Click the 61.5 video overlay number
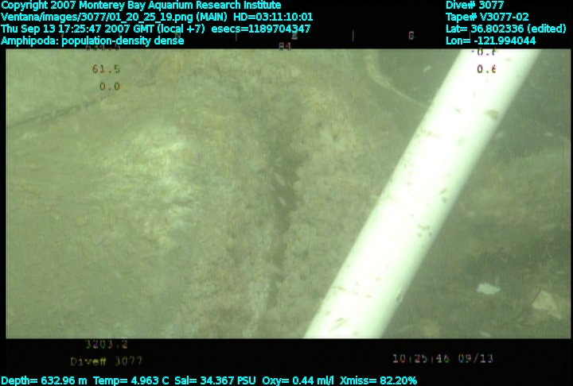This screenshot has width=573, height=386. point(106,69)
